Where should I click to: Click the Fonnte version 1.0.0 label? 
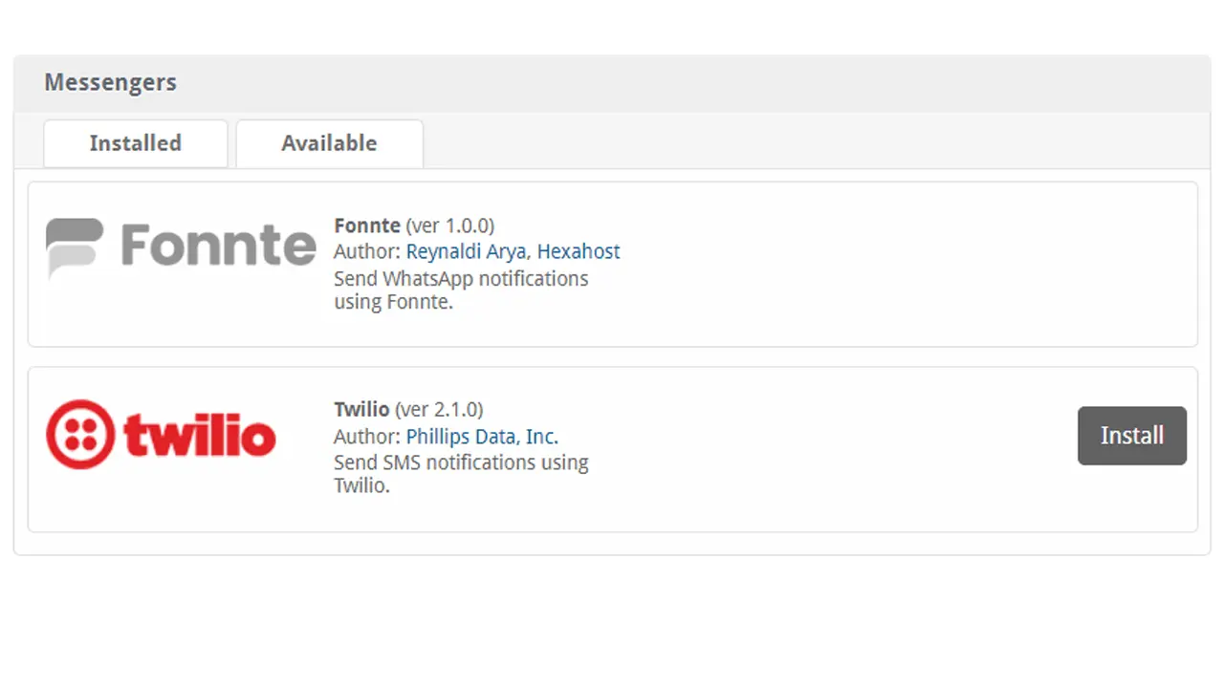(x=450, y=226)
